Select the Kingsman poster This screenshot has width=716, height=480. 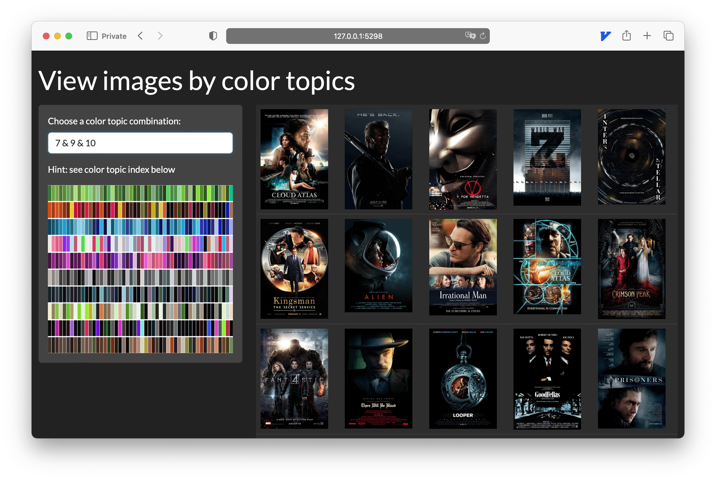click(x=294, y=268)
